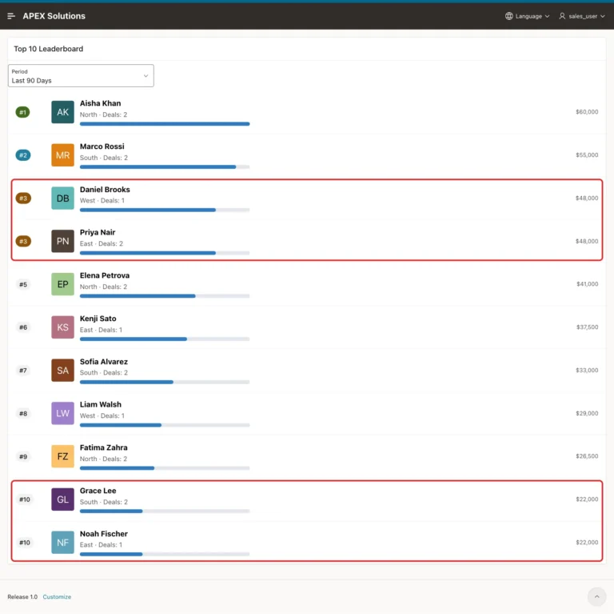Click the $37,500 amount
The width and height of the screenshot is (614, 614).
pyautogui.click(x=587, y=327)
